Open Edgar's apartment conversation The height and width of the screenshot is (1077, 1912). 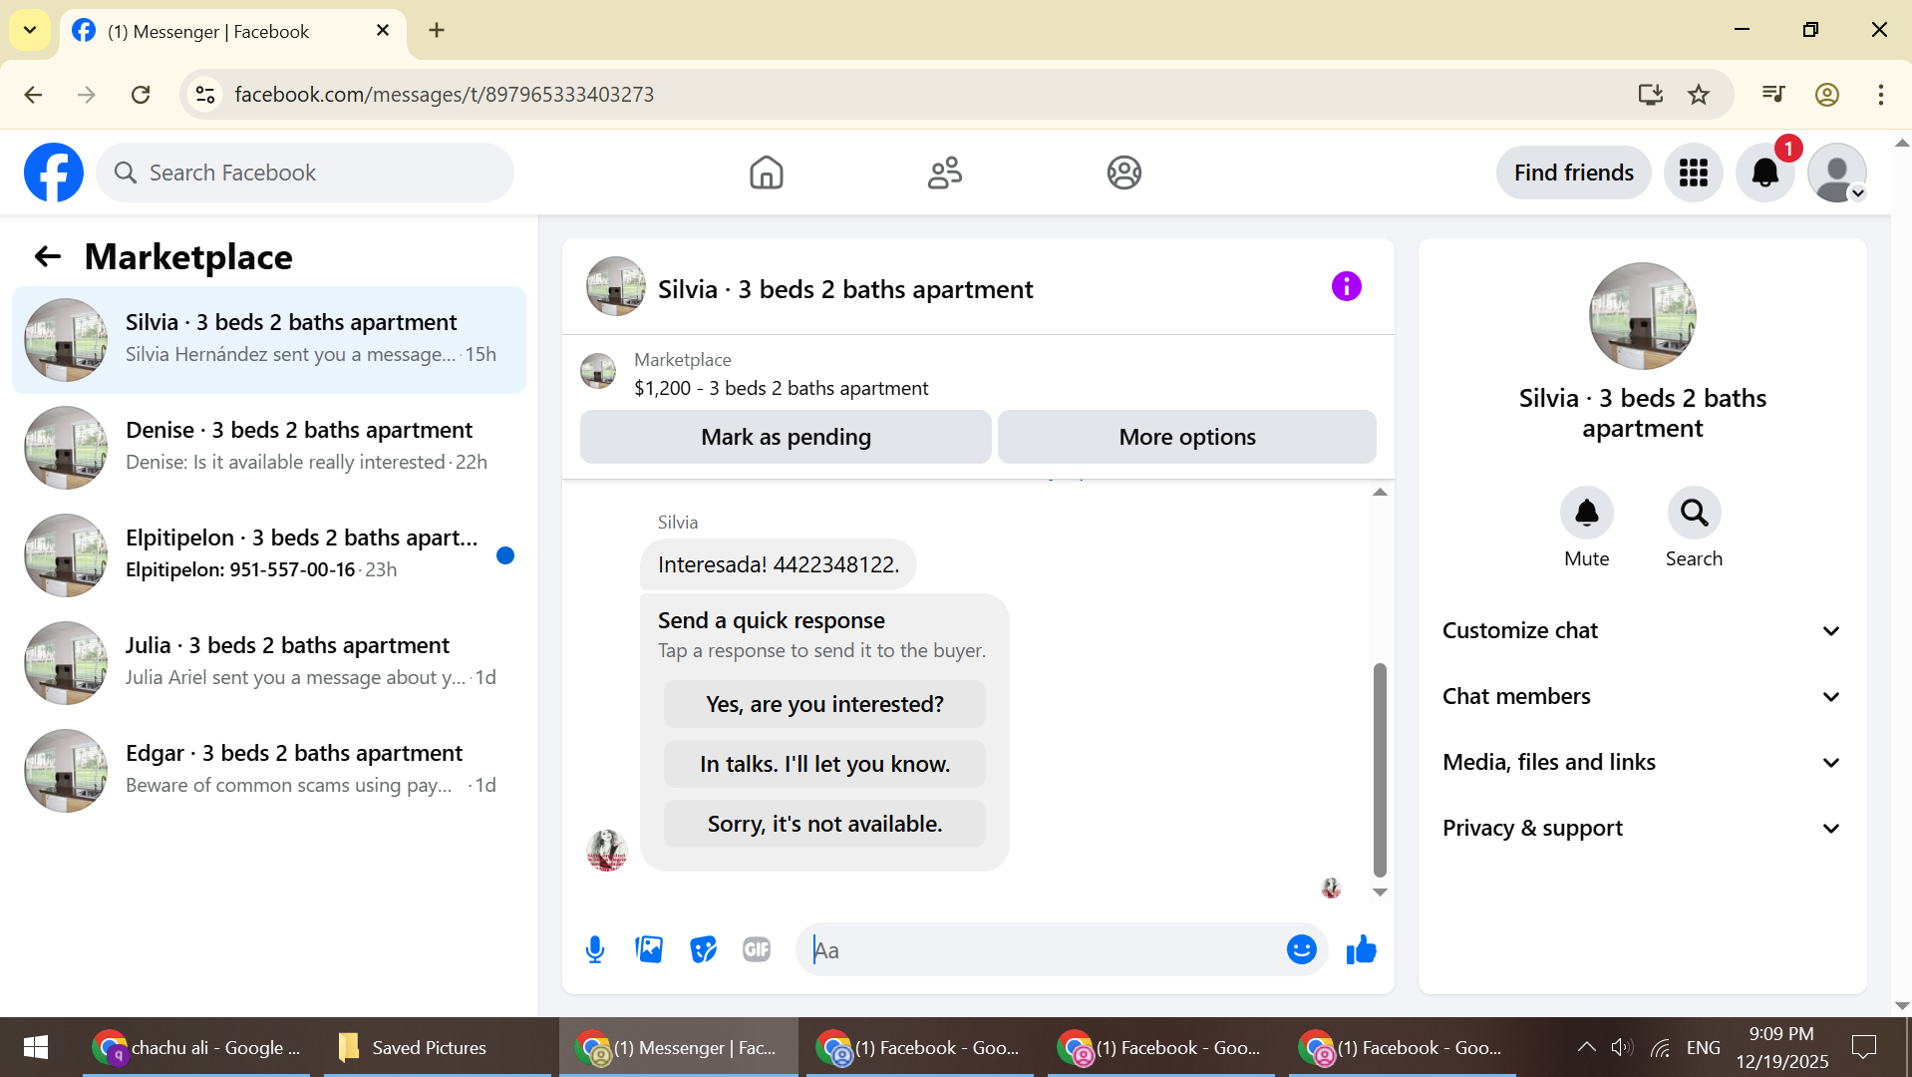[x=269, y=770]
